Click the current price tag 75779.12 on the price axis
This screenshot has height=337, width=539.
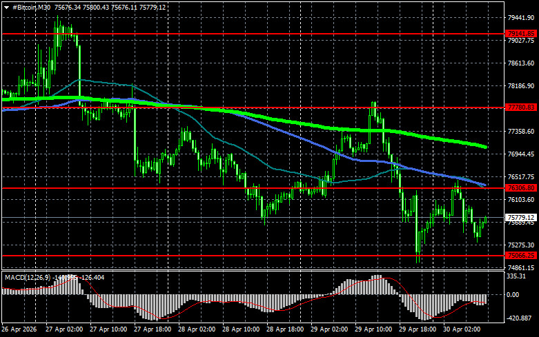[x=521, y=218]
